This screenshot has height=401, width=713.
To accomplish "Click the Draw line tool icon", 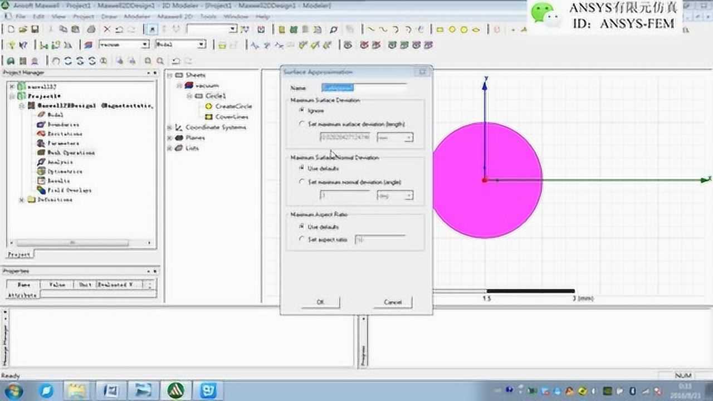I will (x=370, y=30).
